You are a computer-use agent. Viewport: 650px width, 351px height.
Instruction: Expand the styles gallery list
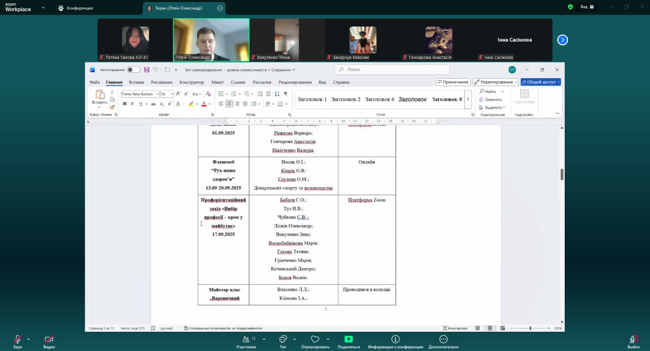coord(468,99)
